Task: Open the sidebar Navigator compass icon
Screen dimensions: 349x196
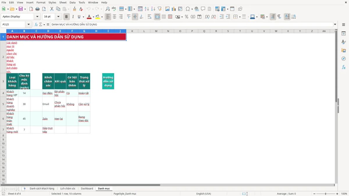Action: click(343, 59)
